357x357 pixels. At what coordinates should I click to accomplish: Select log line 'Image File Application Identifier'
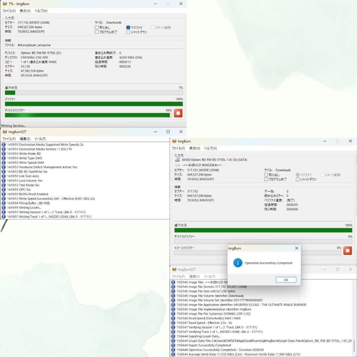[241, 305]
